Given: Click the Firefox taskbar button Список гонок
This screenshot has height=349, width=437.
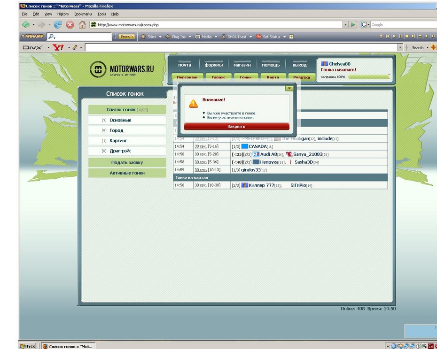Looking at the screenshot, I should point(68,346).
